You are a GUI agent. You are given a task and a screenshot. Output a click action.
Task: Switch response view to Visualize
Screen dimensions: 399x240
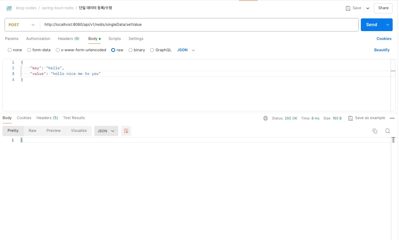[x=79, y=131]
